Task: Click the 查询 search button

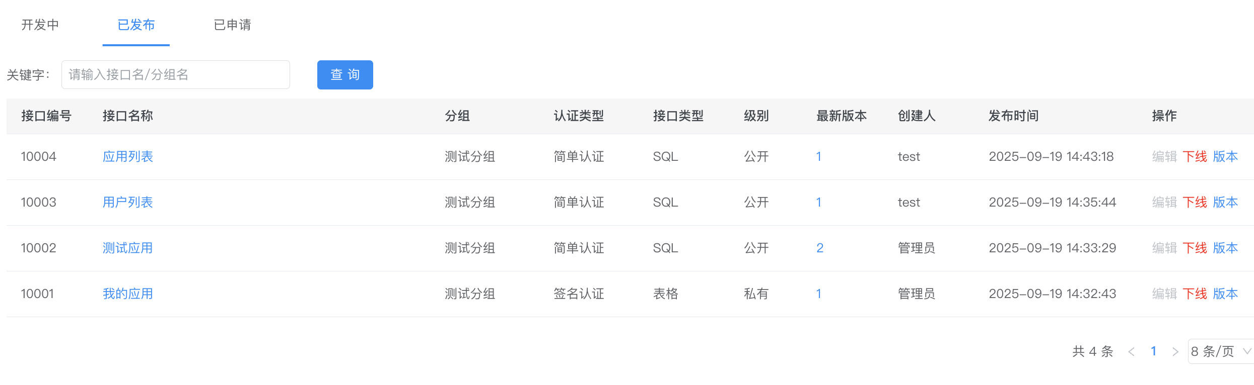Action: tap(345, 75)
